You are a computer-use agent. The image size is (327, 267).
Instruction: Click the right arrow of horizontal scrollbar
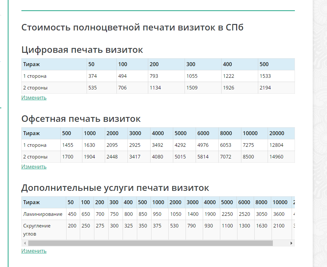click(x=291, y=243)
